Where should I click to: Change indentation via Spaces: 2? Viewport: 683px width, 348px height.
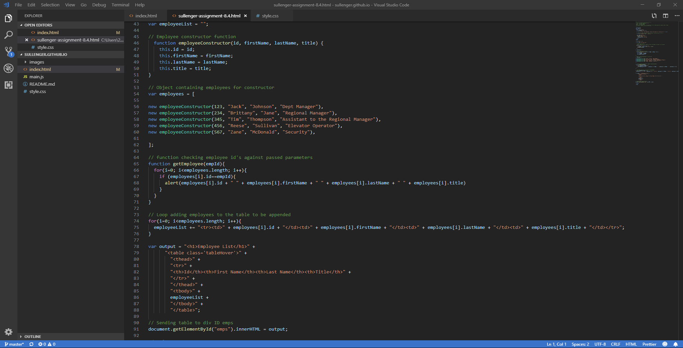(580, 344)
